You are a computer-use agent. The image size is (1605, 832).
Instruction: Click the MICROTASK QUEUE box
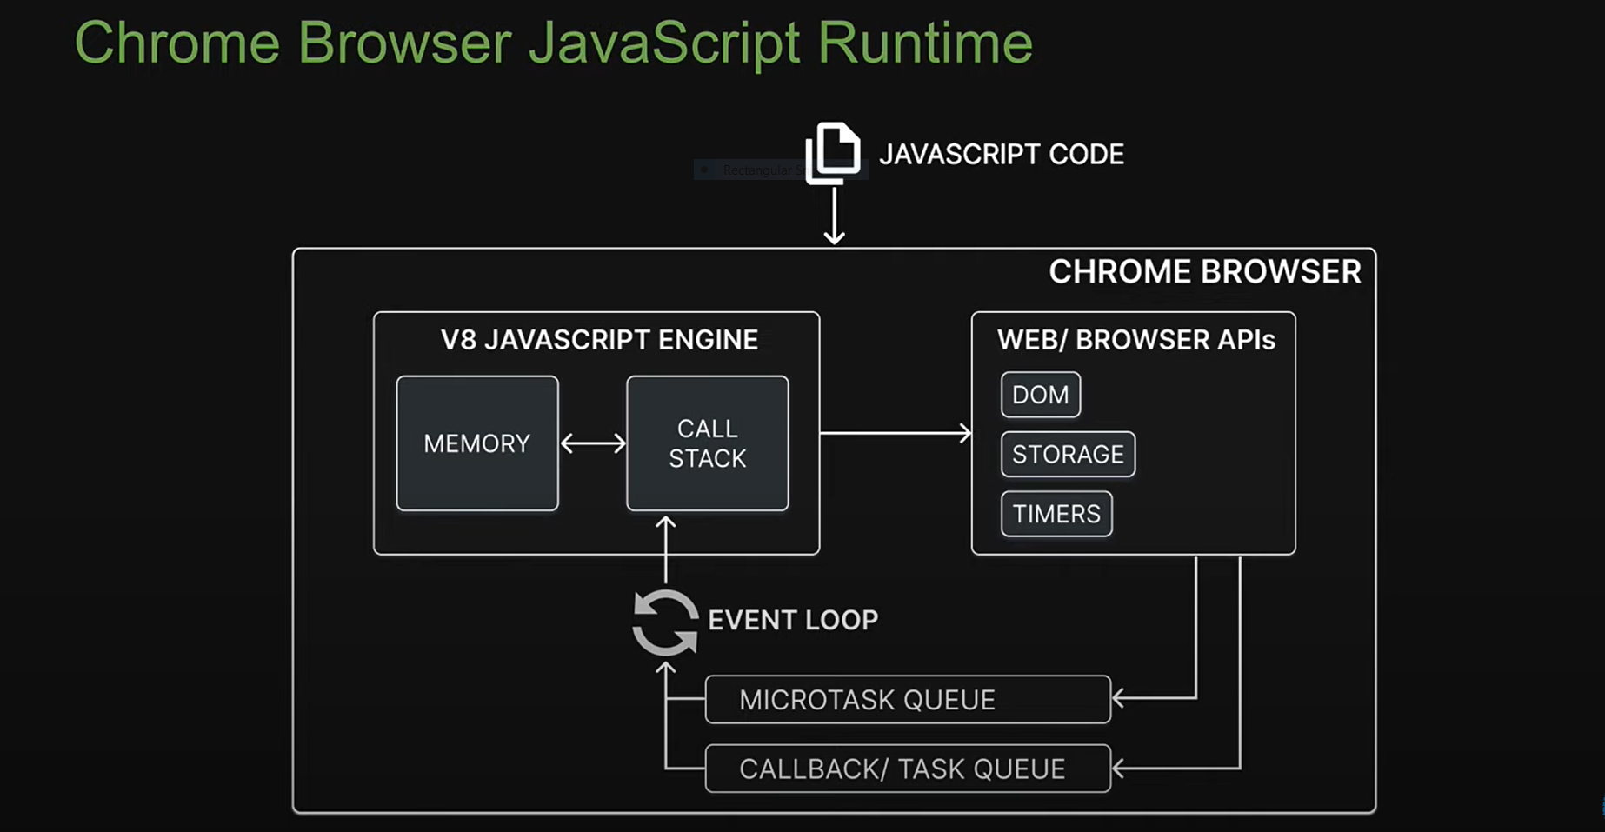pos(908,699)
